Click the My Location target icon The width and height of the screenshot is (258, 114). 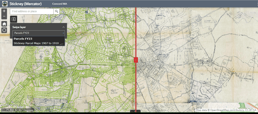click(4, 30)
